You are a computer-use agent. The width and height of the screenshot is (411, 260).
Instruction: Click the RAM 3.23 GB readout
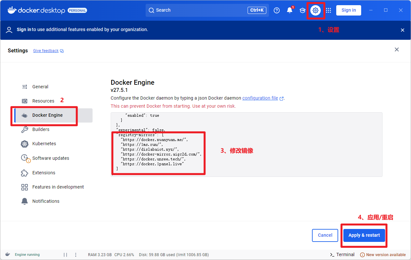click(x=100, y=255)
